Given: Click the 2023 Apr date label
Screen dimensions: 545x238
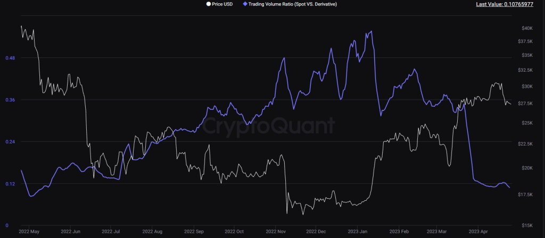Looking at the screenshot, I should coord(478,231).
